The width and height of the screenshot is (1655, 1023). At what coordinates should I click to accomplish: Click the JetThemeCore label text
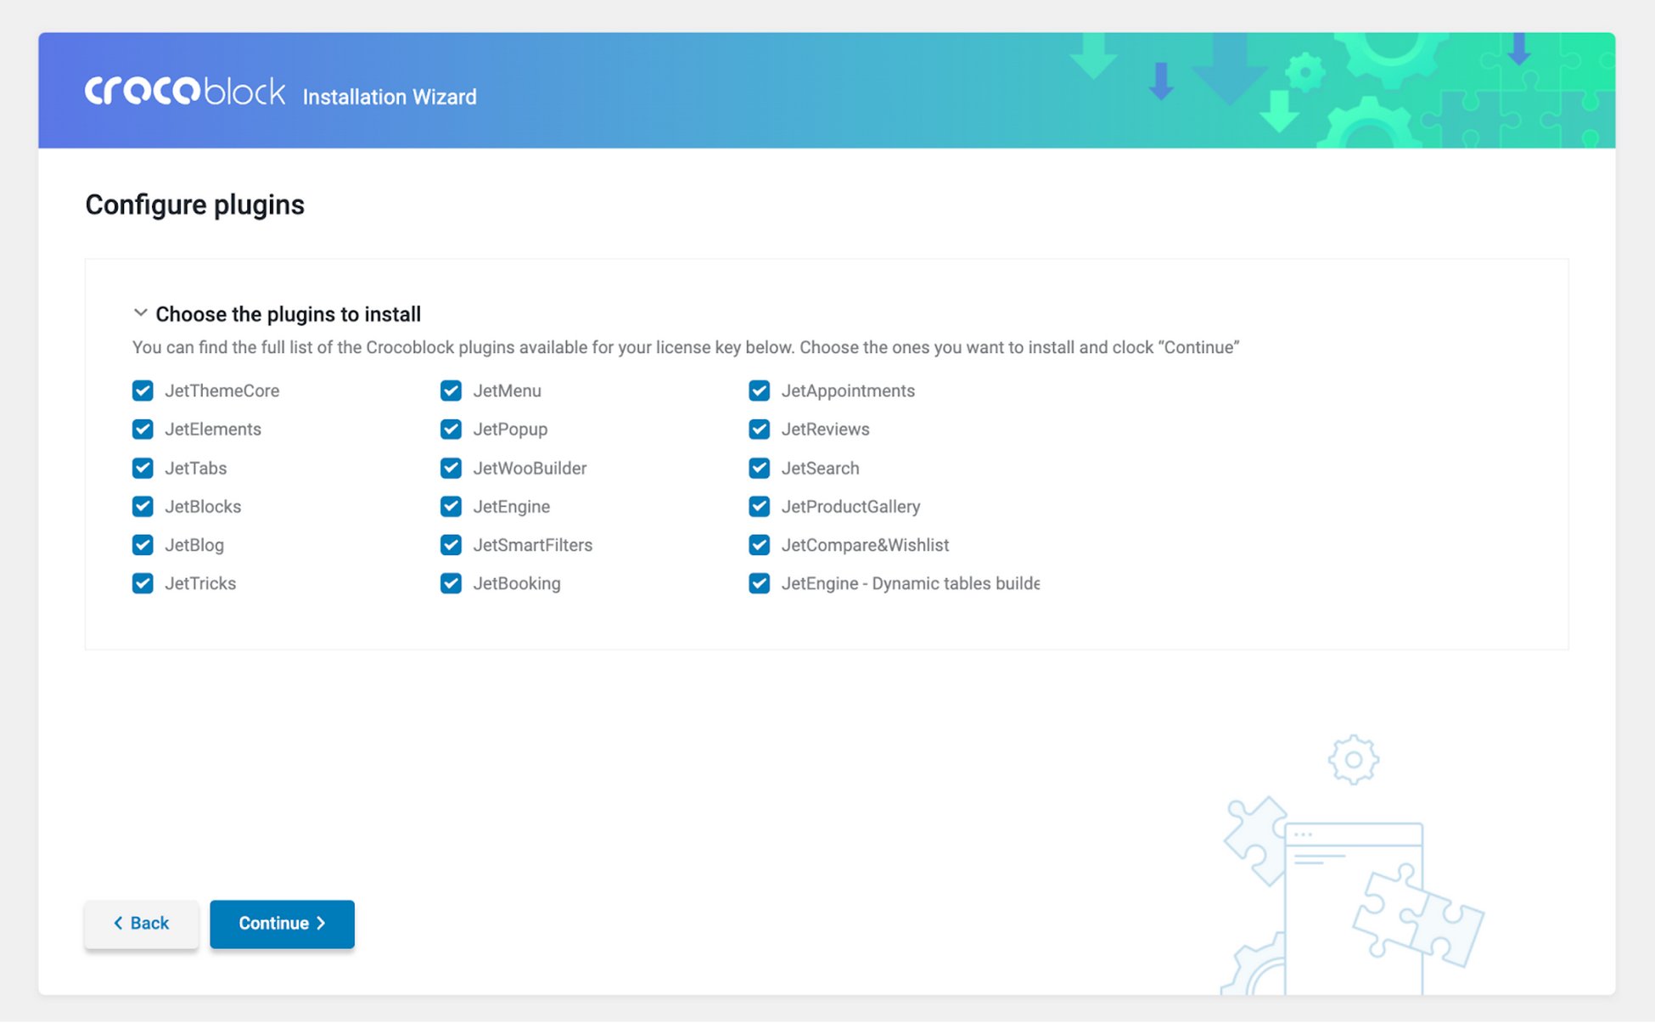(x=222, y=391)
